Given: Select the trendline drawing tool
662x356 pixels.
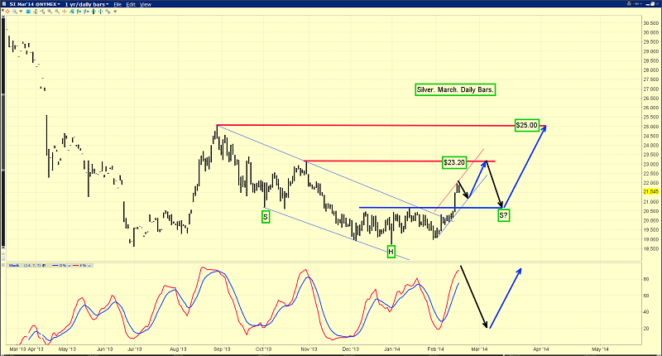Looking at the screenshot, I should coord(42,12).
